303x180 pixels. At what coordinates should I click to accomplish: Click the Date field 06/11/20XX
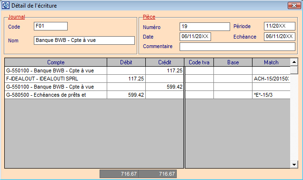click(x=195, y=37)
